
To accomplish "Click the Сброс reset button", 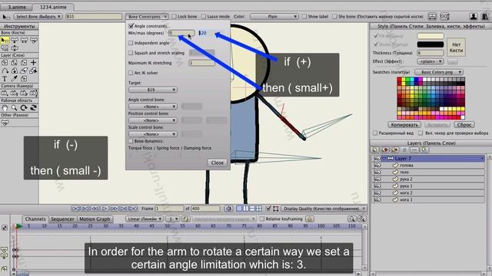I will (x=464, y=125).
